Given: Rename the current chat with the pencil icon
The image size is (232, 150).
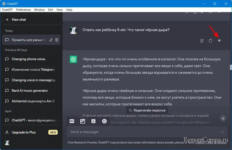Looking at the screenshot, I should [x=51, y=40].
